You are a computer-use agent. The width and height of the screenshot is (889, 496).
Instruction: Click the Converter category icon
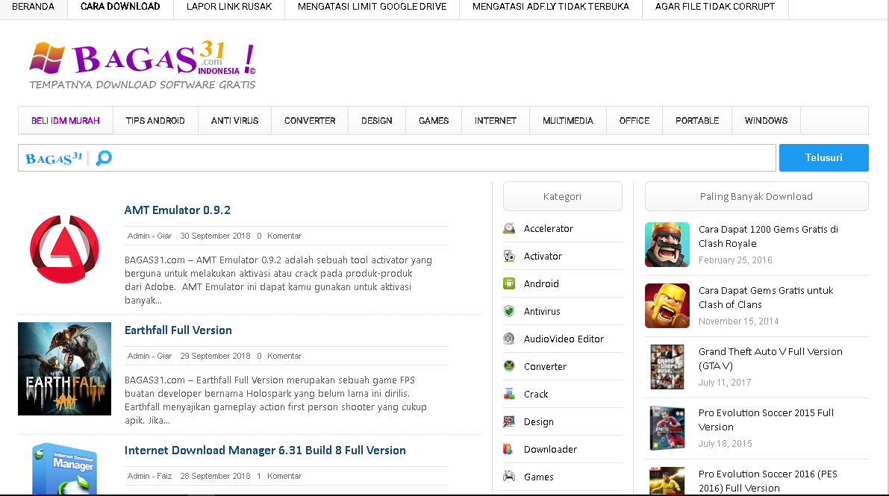pyautogui.click(x=509, y=366)
